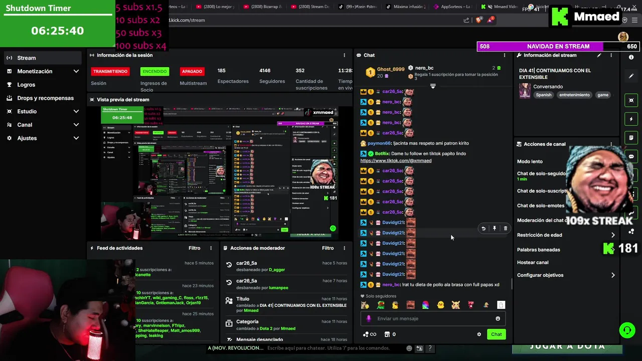Open the shop icon beside 0
Viewport: 642px width, 361px height.
[387, 334]
